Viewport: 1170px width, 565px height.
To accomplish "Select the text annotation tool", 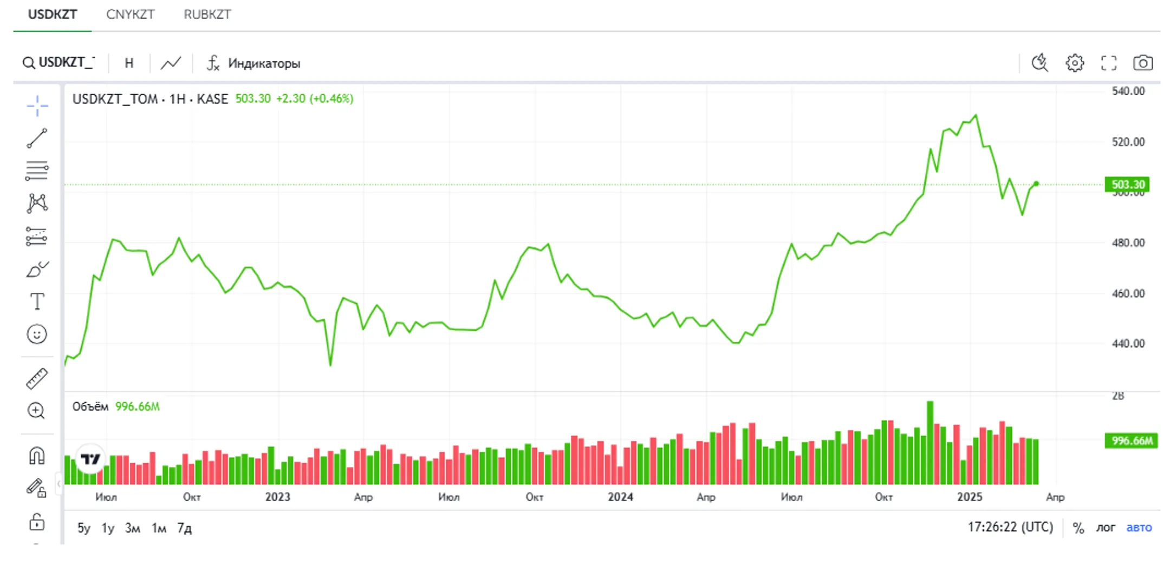I will click(x=37, y=301).
